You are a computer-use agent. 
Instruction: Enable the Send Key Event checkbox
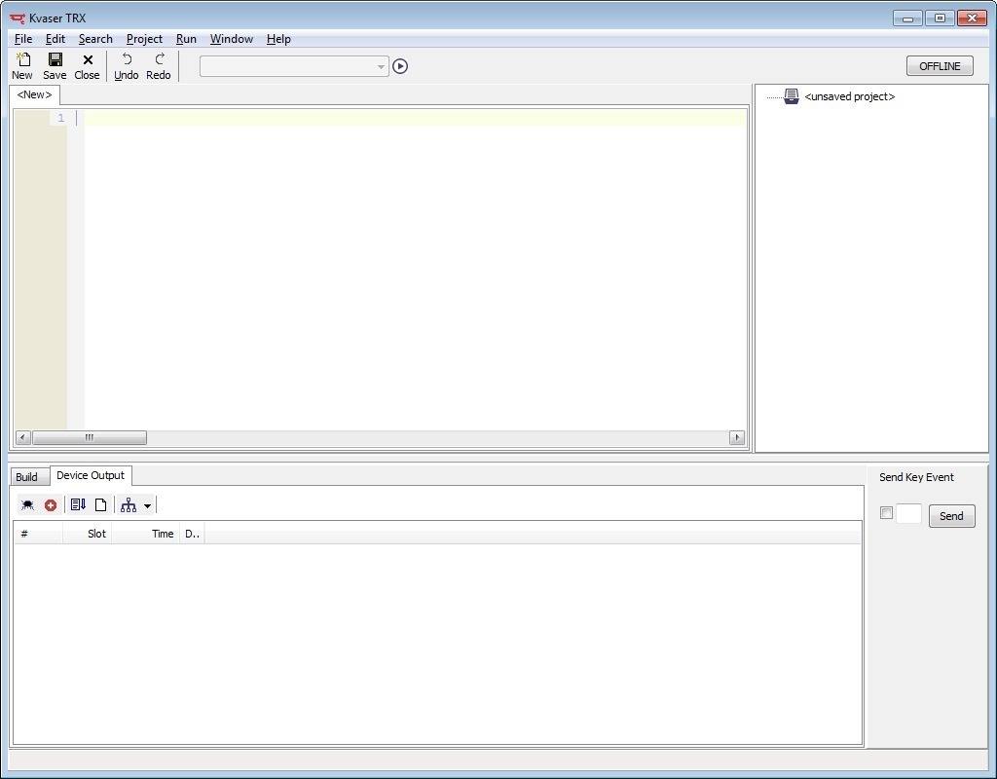886,513
